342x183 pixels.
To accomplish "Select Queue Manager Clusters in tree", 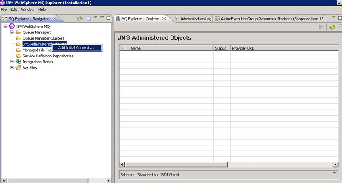I will click(x=44, y=38).
